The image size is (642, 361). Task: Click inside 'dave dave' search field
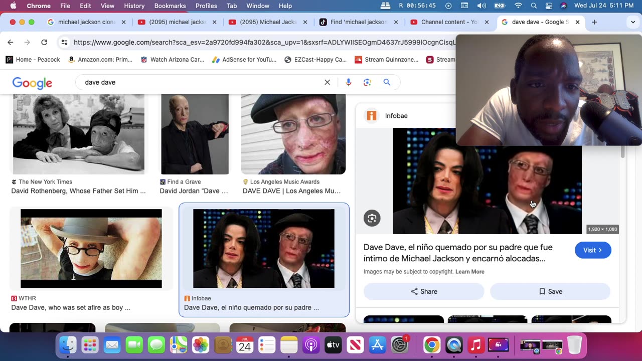click(x=201, y=82)
